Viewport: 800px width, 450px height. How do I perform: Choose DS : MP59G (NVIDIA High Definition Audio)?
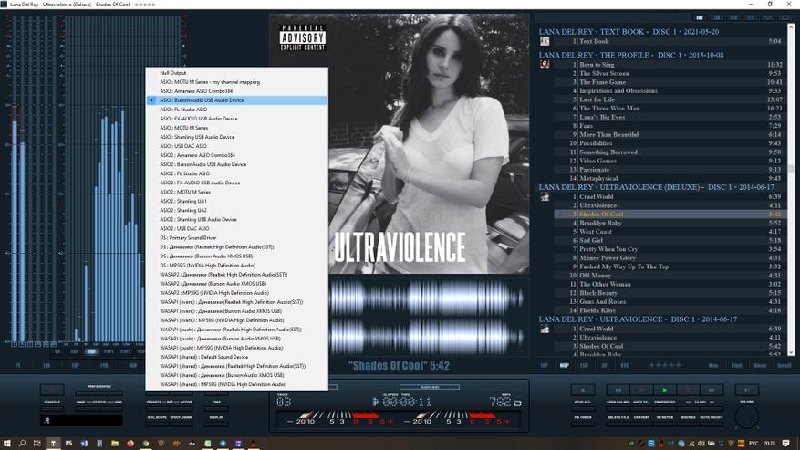coord(237,265)
